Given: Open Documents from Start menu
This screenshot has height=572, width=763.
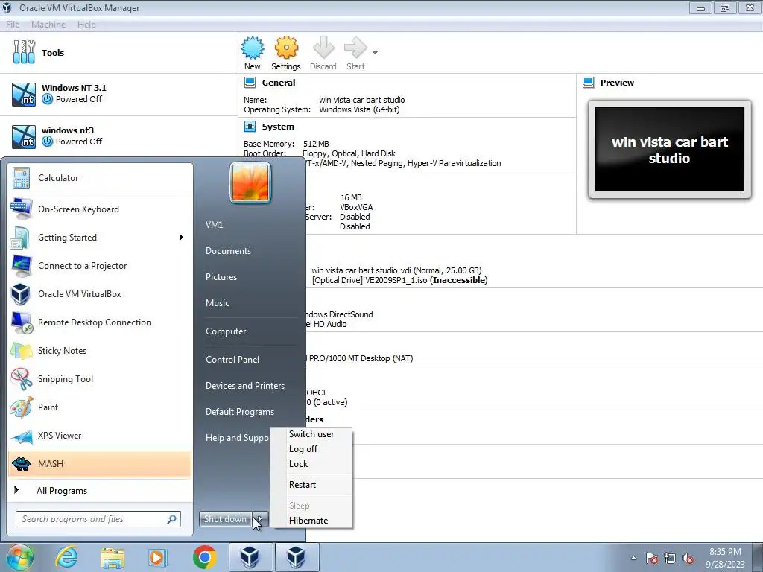Looking at the screenshot, I should point(228,251).
